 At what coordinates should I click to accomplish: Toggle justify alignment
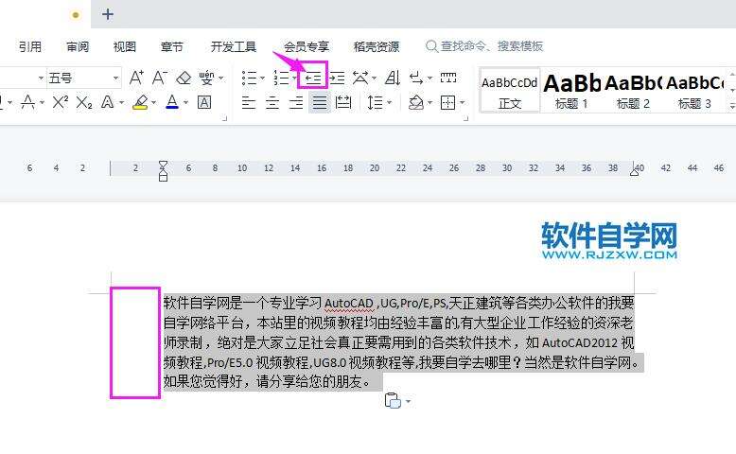point(320,102)
